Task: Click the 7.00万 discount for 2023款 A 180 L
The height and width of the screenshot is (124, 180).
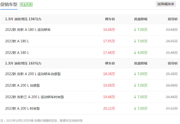Action: [142, 41]
